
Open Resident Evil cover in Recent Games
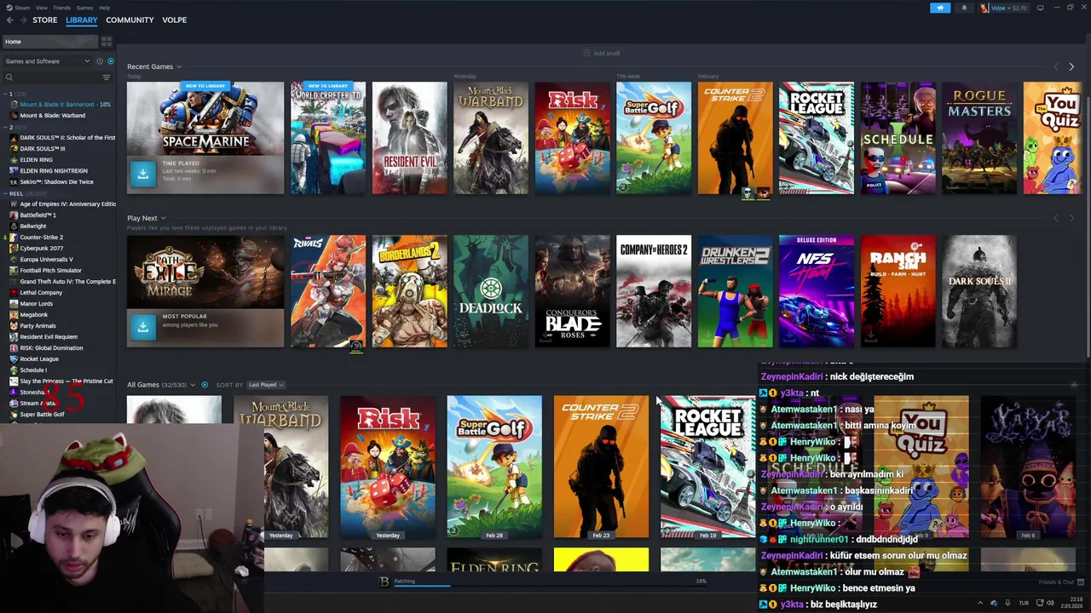click(409, 138)
